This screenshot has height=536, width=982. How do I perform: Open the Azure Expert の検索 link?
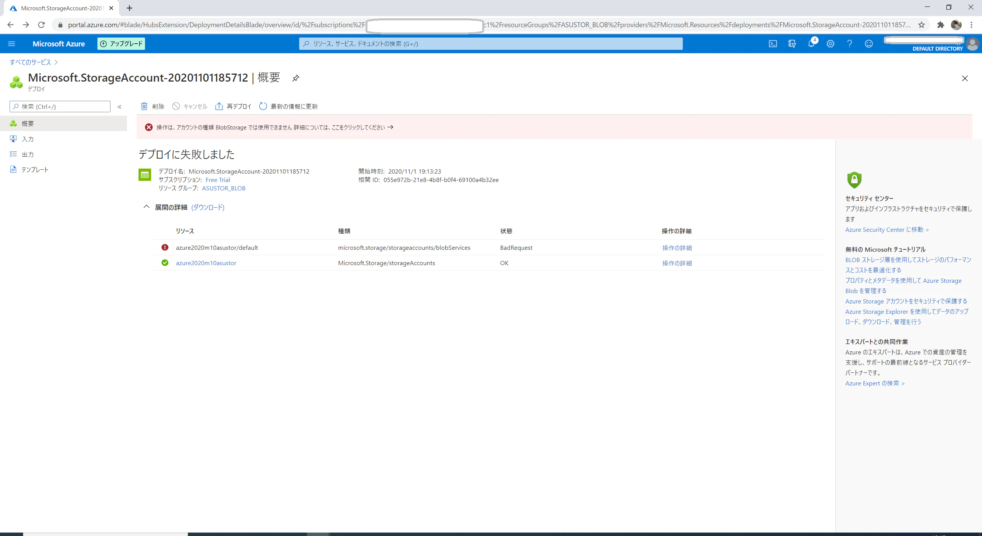[x=875, y=383]
